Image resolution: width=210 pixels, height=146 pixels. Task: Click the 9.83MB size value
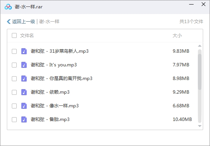click(x=181, y=51)
